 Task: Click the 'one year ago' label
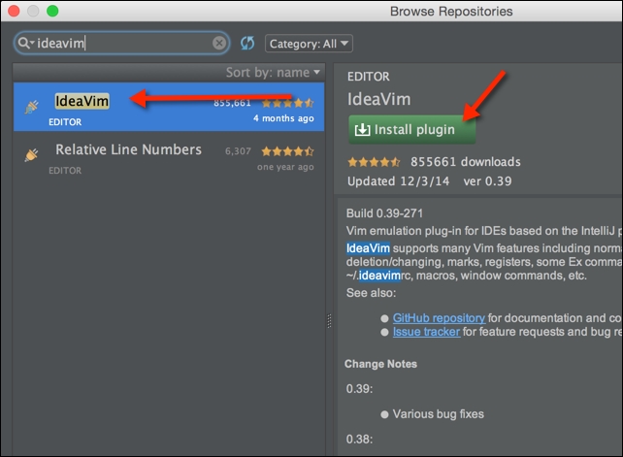point(285,167)
